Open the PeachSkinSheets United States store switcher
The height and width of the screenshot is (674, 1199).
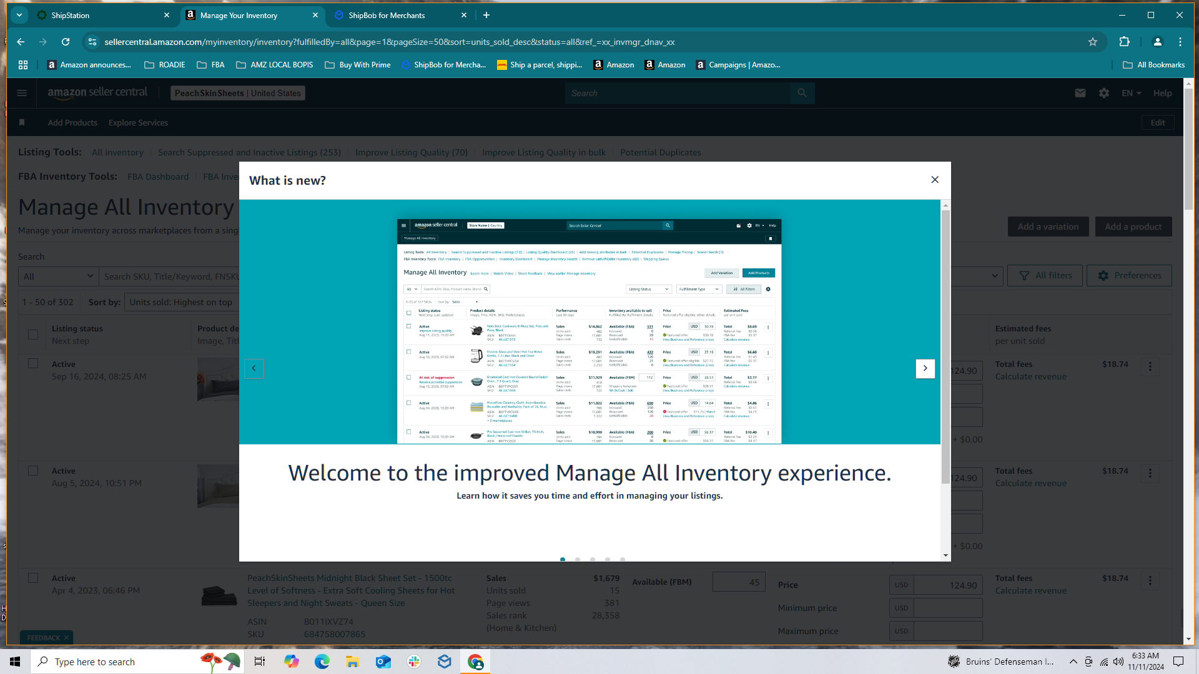(237, 93)
